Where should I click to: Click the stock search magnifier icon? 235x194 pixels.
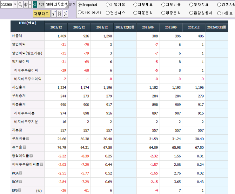(20, 5)
